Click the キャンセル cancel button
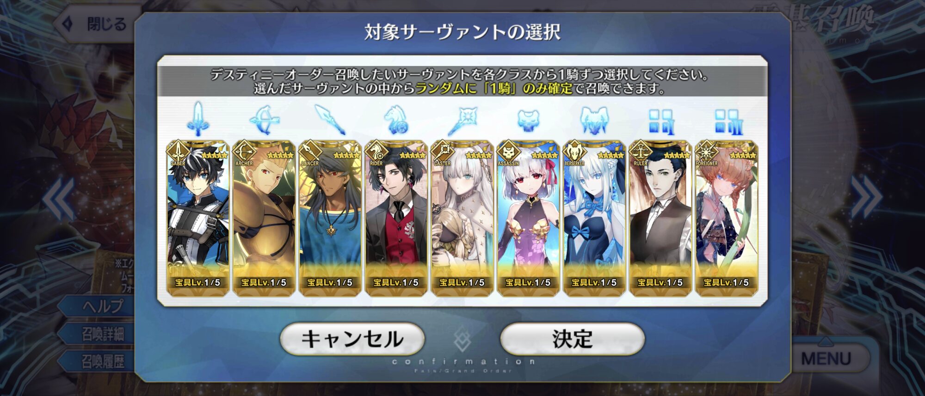925x396 pixels. click(x=352, y=339)
